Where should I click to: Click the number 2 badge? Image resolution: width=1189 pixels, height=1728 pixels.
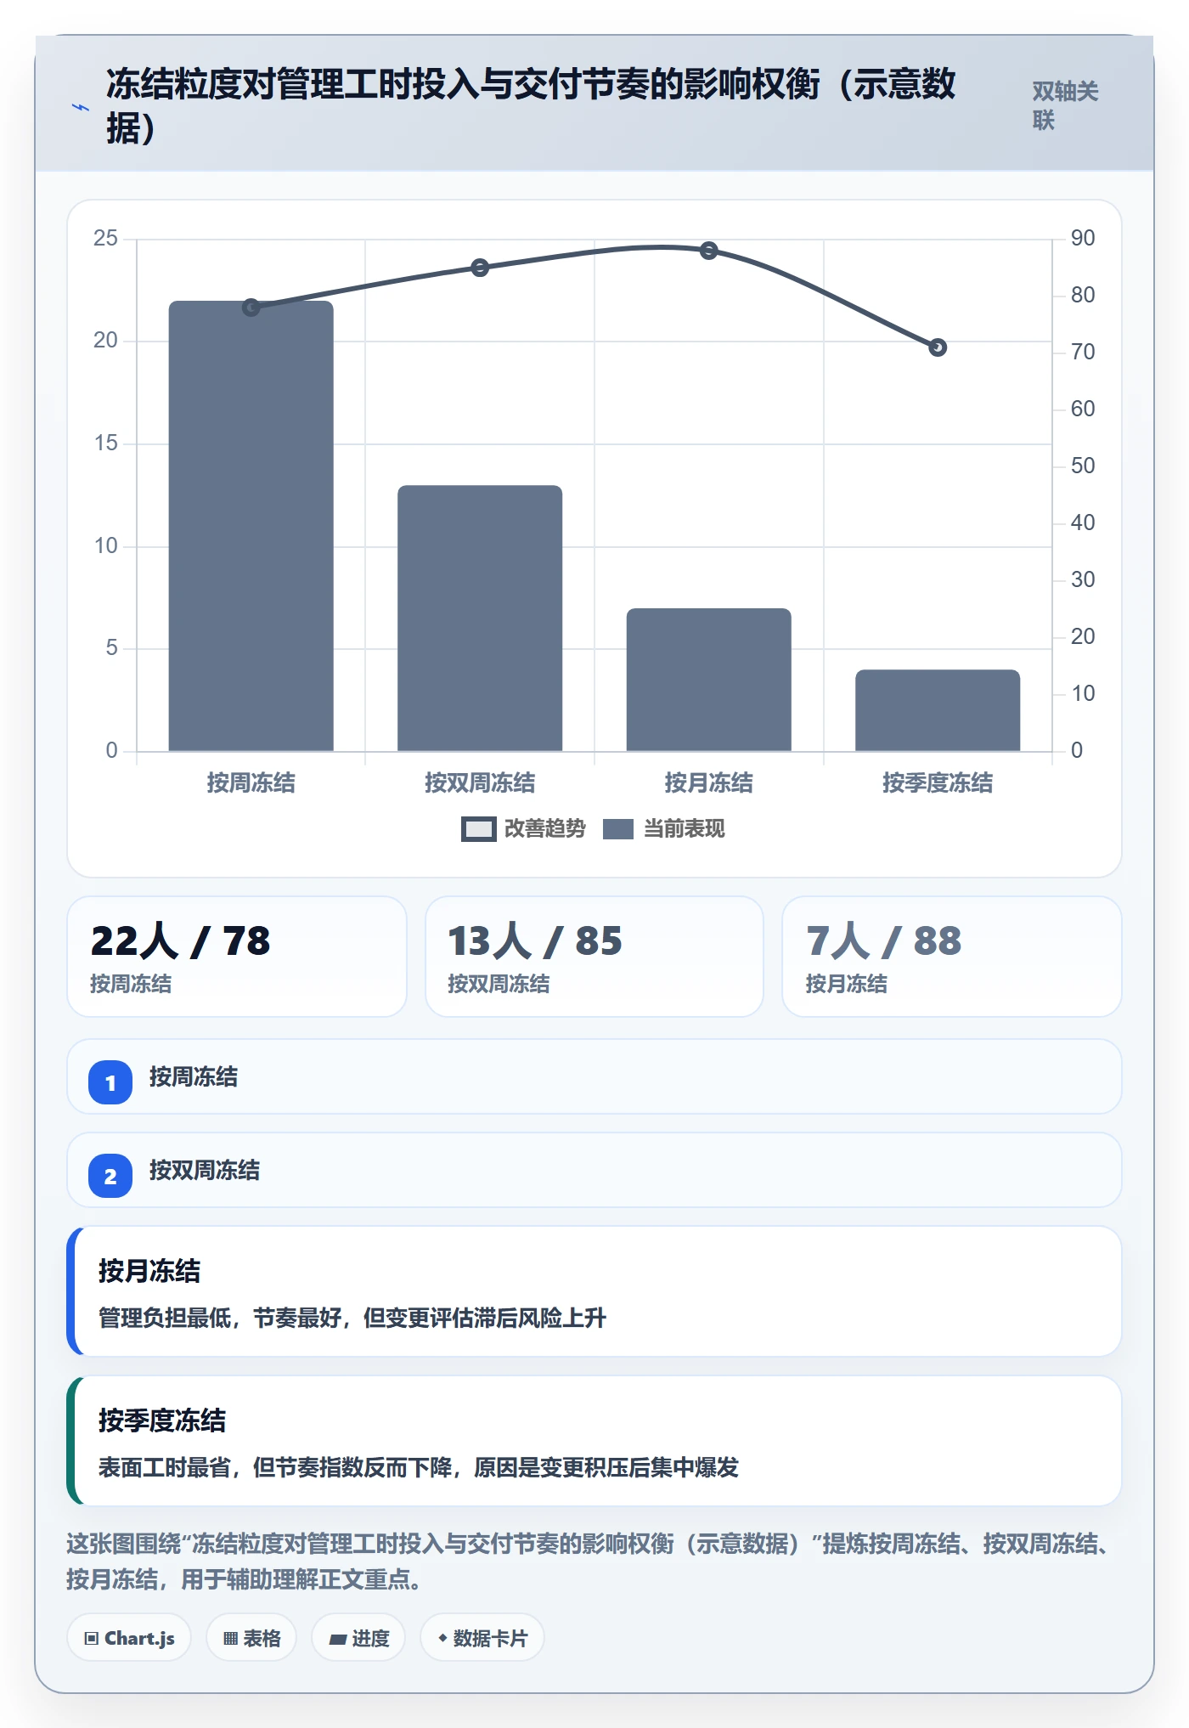tap(110, 1176)
